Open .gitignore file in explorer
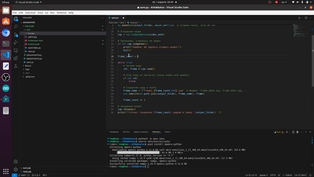Viewport: 314px width, 177px height. [30, 77]
